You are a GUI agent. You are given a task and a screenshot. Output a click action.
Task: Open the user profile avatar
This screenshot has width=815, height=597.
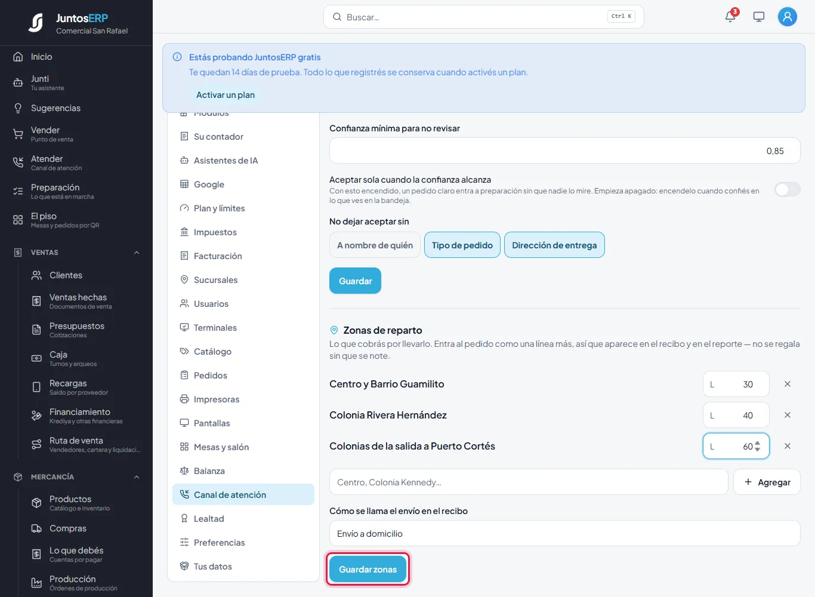point(788,17)
